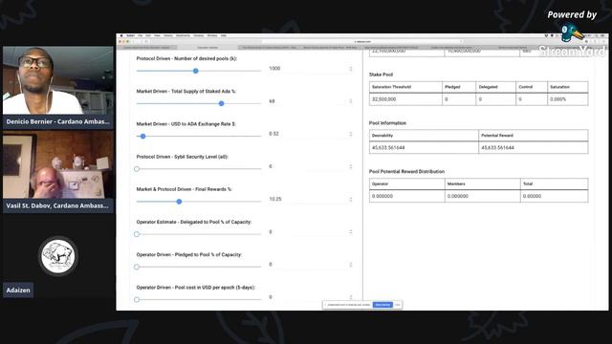Screen dimensions: 612x344
Task: Open the Apple menu in the menu bar
Action: pos(121,35)
